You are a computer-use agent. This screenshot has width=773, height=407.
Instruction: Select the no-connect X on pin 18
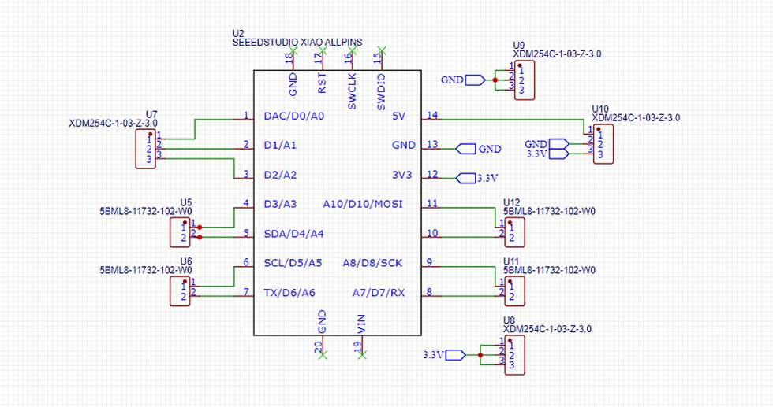[x=293, y=50]
